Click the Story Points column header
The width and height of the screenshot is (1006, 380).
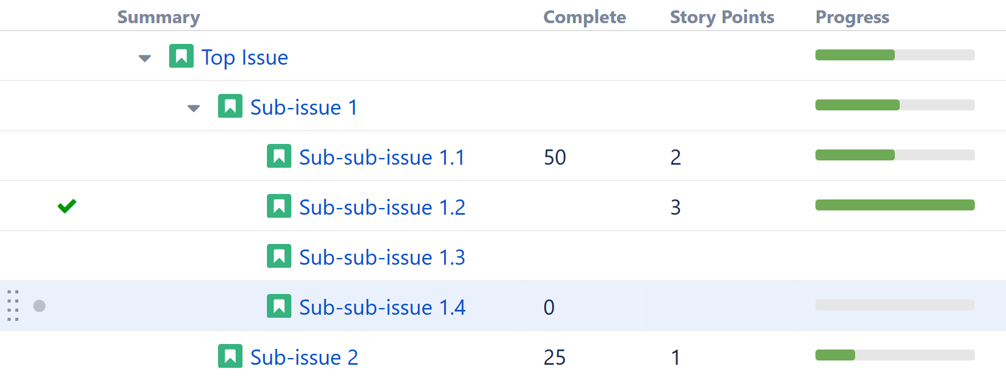tap(721, 16)
